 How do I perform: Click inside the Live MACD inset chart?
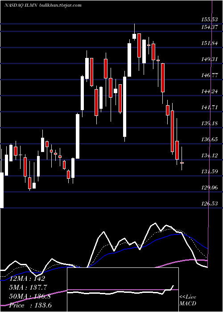123,290
